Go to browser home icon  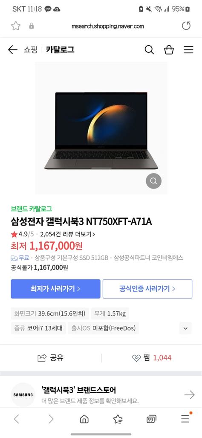pyautogui.click(x=84, y=419)
